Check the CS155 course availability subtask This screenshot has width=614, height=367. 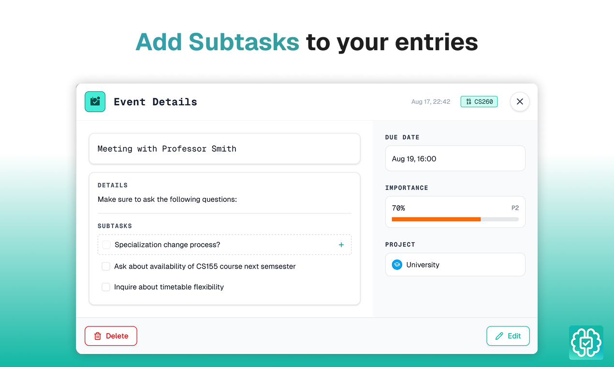click(x=106, y=267)
